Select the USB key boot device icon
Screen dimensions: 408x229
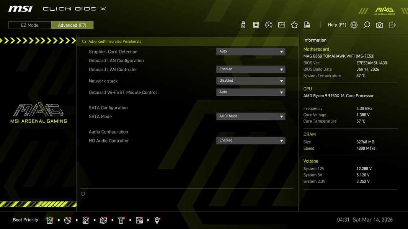tap(121, 220)
